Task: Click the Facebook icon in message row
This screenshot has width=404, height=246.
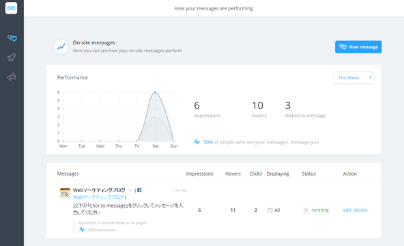Action: click(x=139, y=190)
